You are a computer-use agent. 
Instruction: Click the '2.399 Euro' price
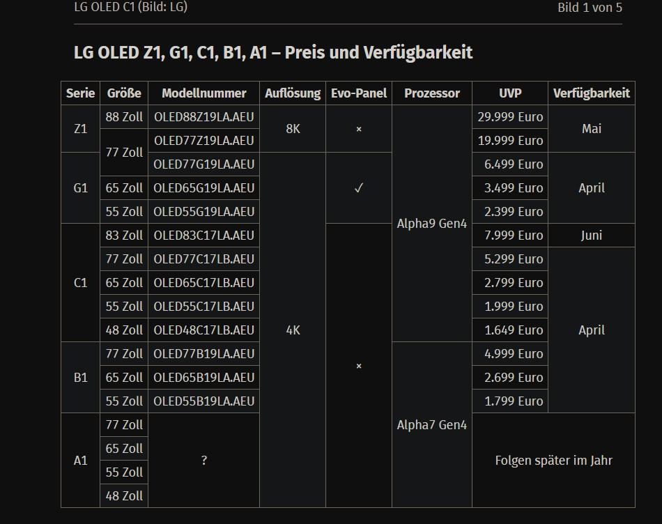click(510, 212)
